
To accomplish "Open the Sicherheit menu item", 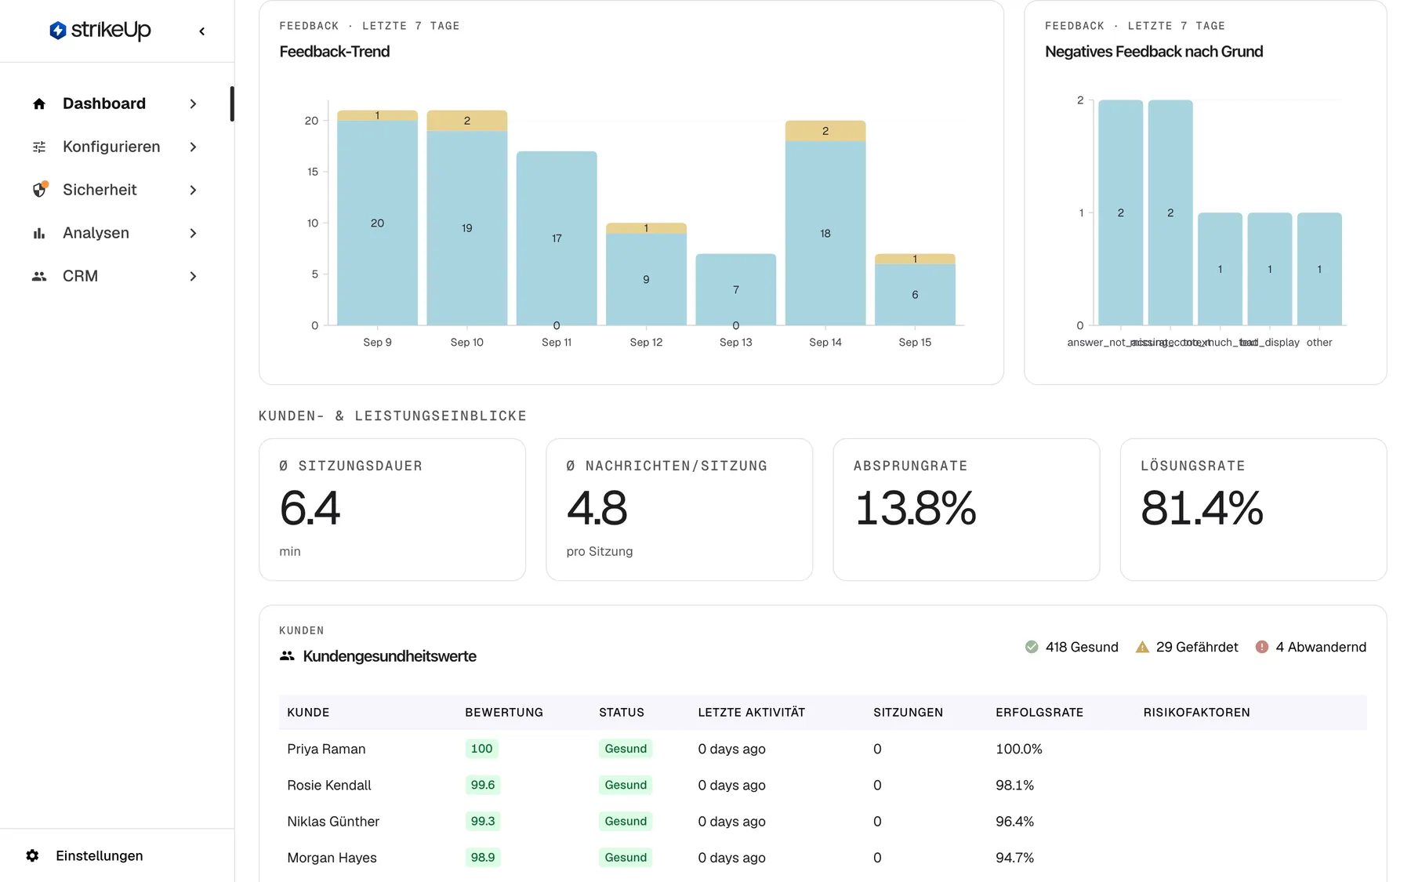I will pos(116,190).
